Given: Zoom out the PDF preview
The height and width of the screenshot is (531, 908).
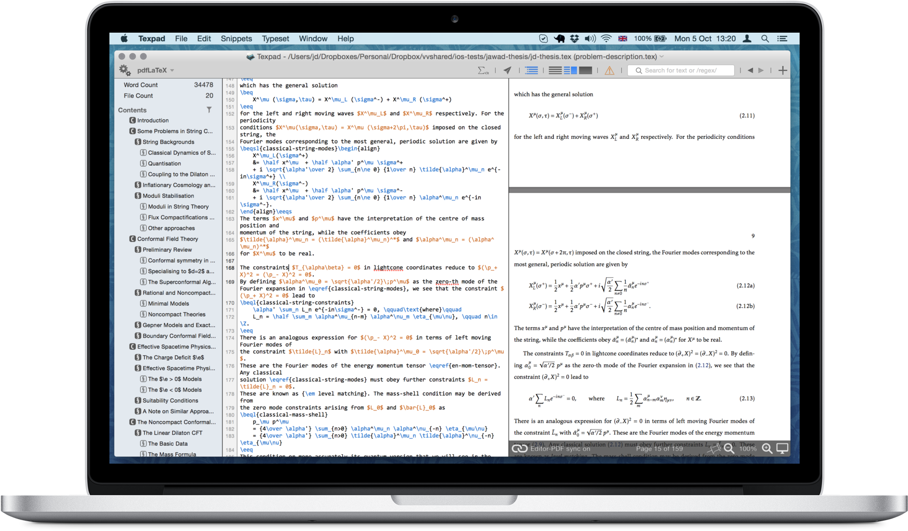Looking at the screenshot, I should (729, 449).
